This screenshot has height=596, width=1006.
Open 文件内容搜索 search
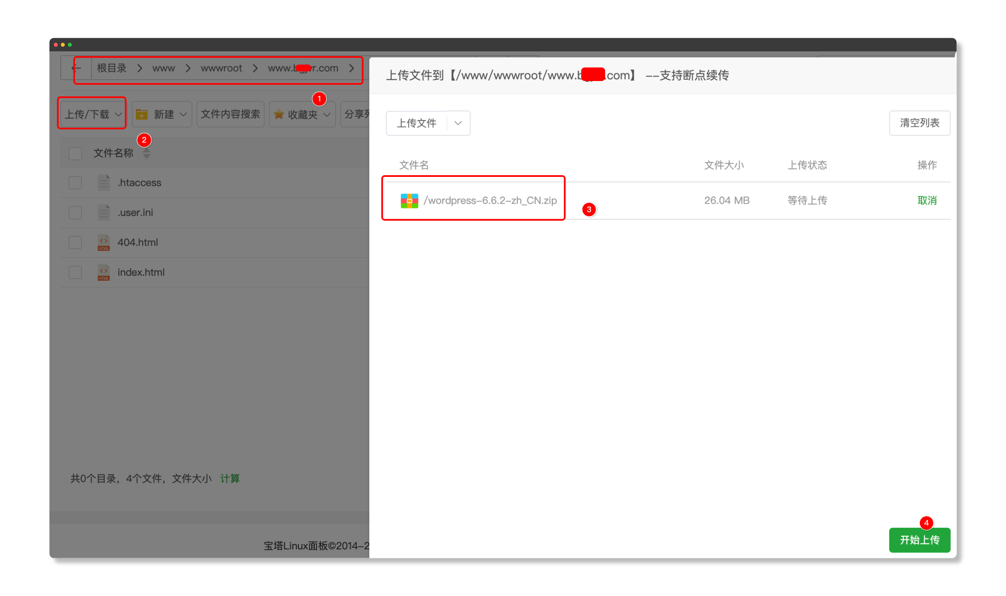[x=230, y=114]
